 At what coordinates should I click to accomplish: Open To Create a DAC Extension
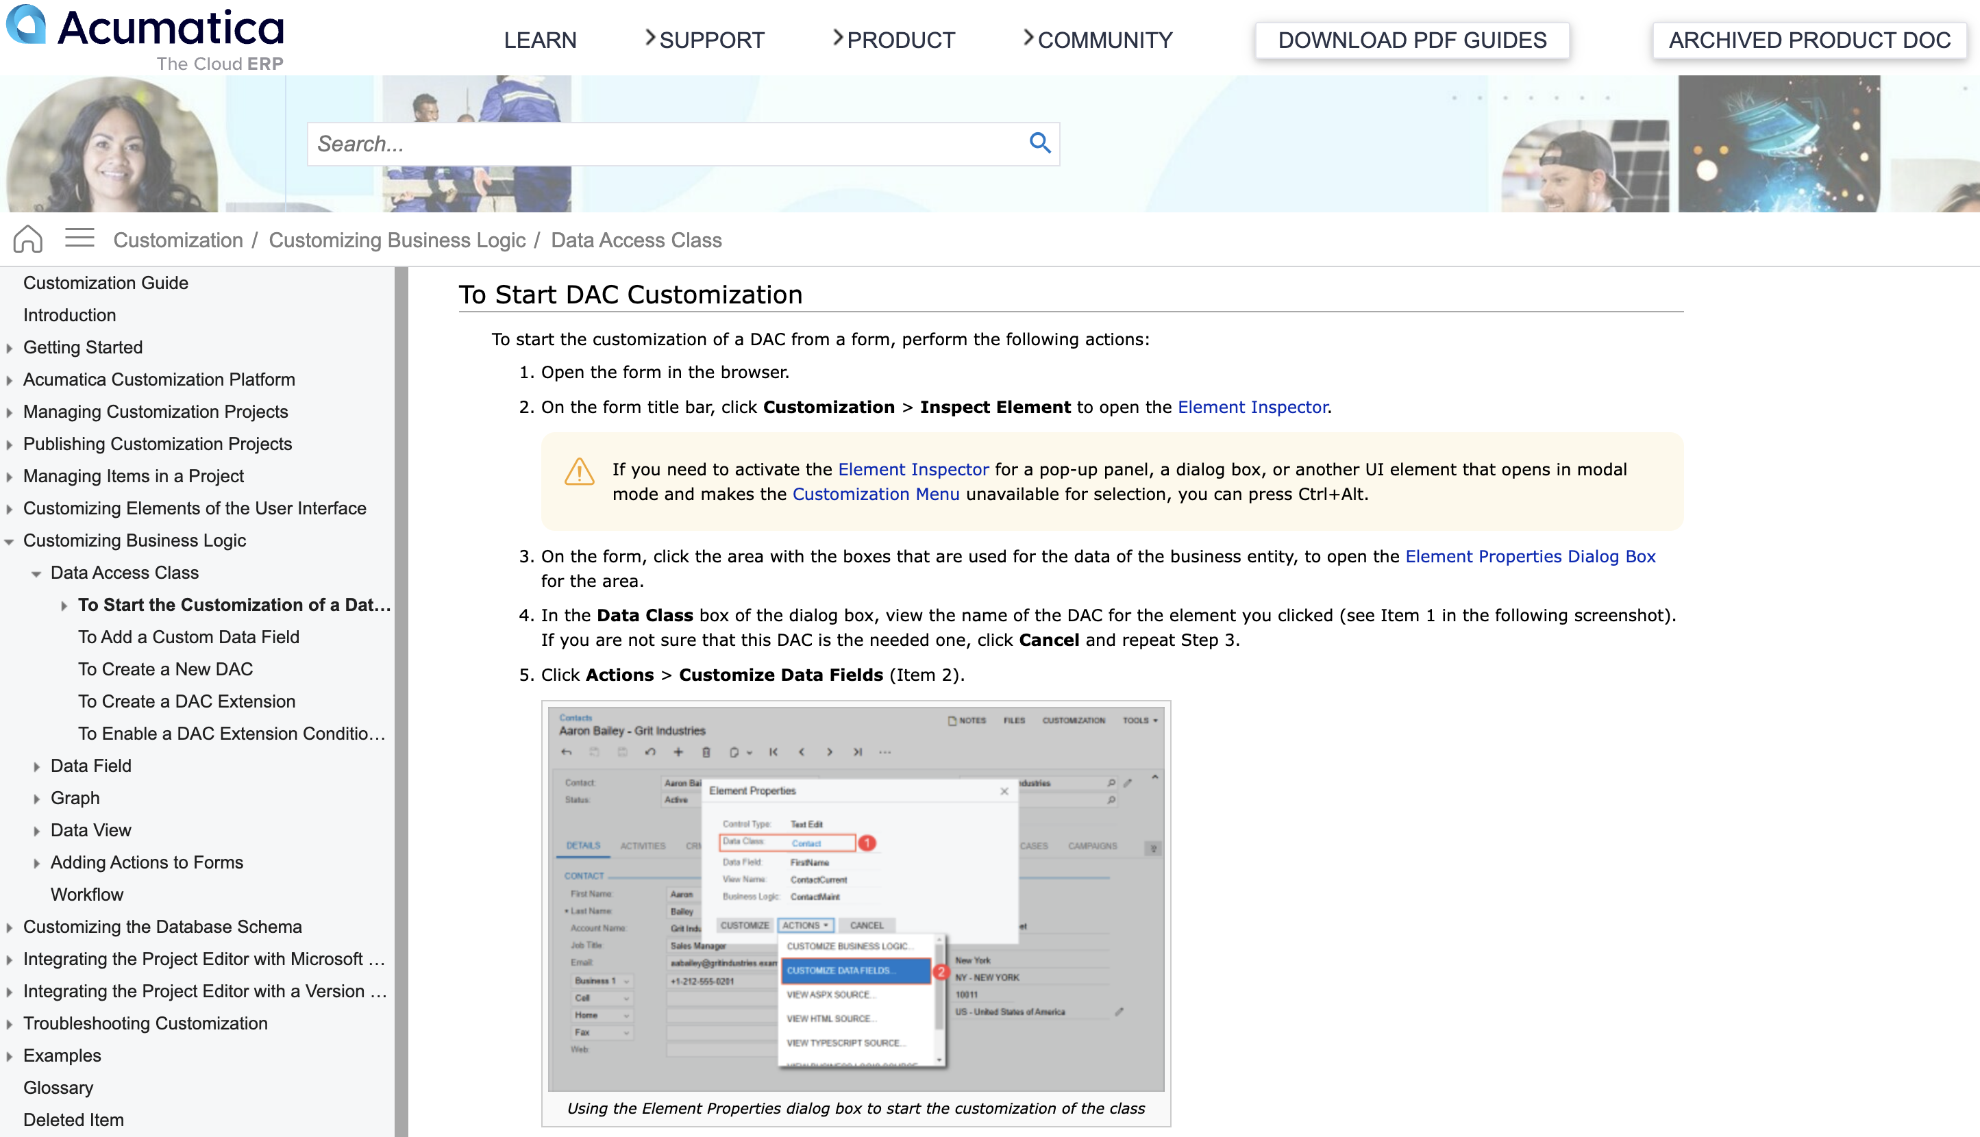point(186,701)
